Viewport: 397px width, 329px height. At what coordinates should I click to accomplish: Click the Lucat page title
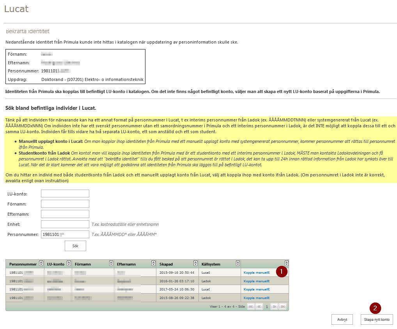pos(16,9)
